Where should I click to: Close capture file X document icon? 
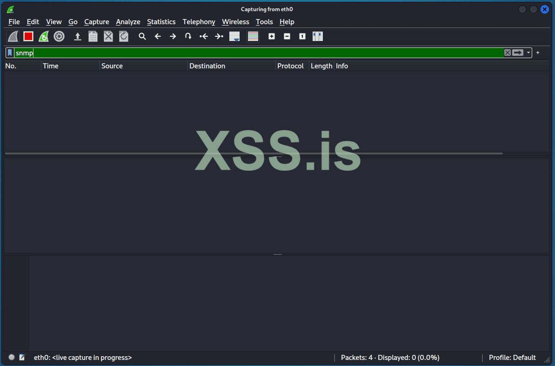click(108, 36)
